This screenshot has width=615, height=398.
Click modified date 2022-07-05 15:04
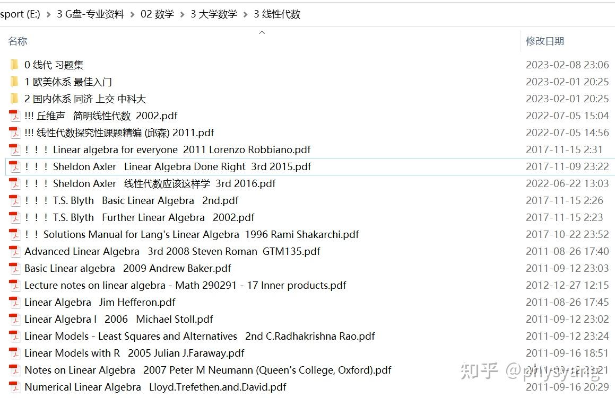point(567,116)
